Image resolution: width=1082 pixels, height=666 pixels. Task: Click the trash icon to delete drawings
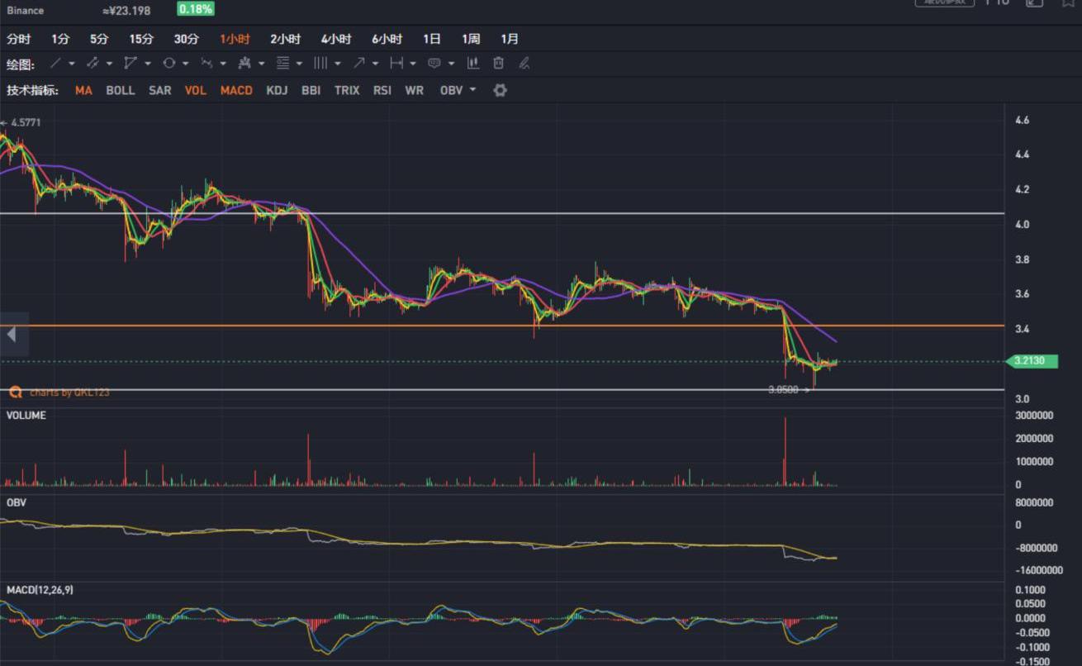(x=498, y=64)
